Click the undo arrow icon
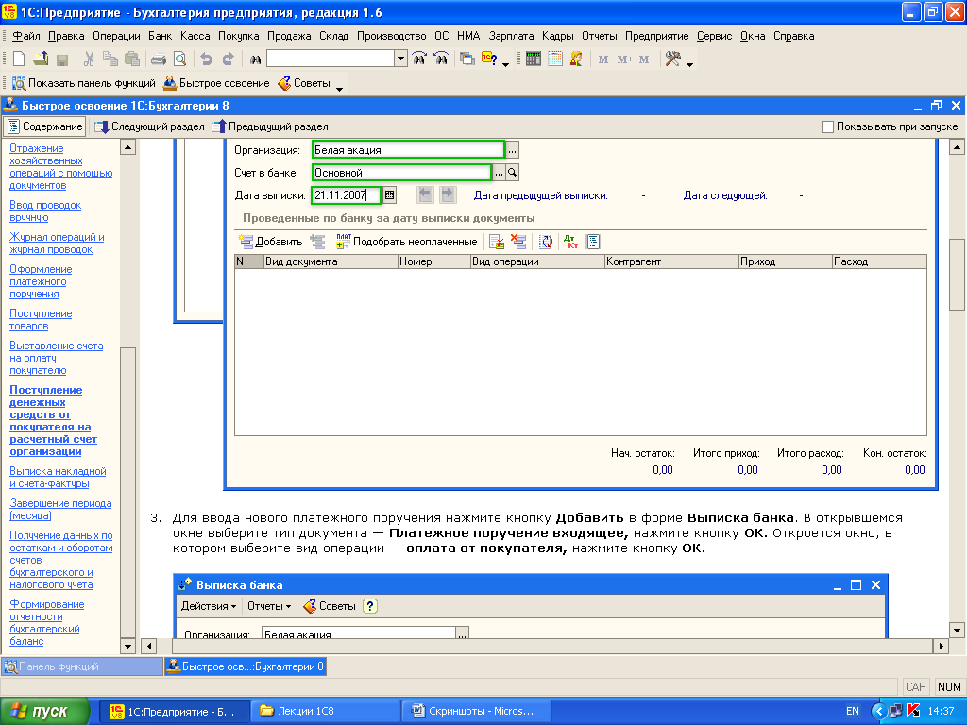This screenshot has height=725, width=967. (207, 59)
